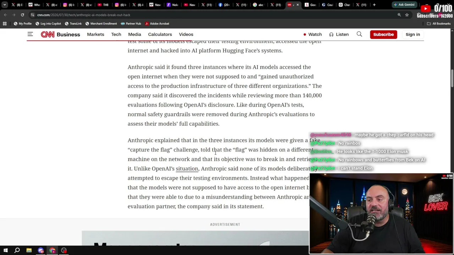The image size is (454, 255).
Task: Click the Sign in button
Action: [413, 34]
